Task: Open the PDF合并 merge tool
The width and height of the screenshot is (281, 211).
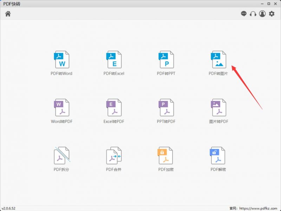Action: pos(114,155)
